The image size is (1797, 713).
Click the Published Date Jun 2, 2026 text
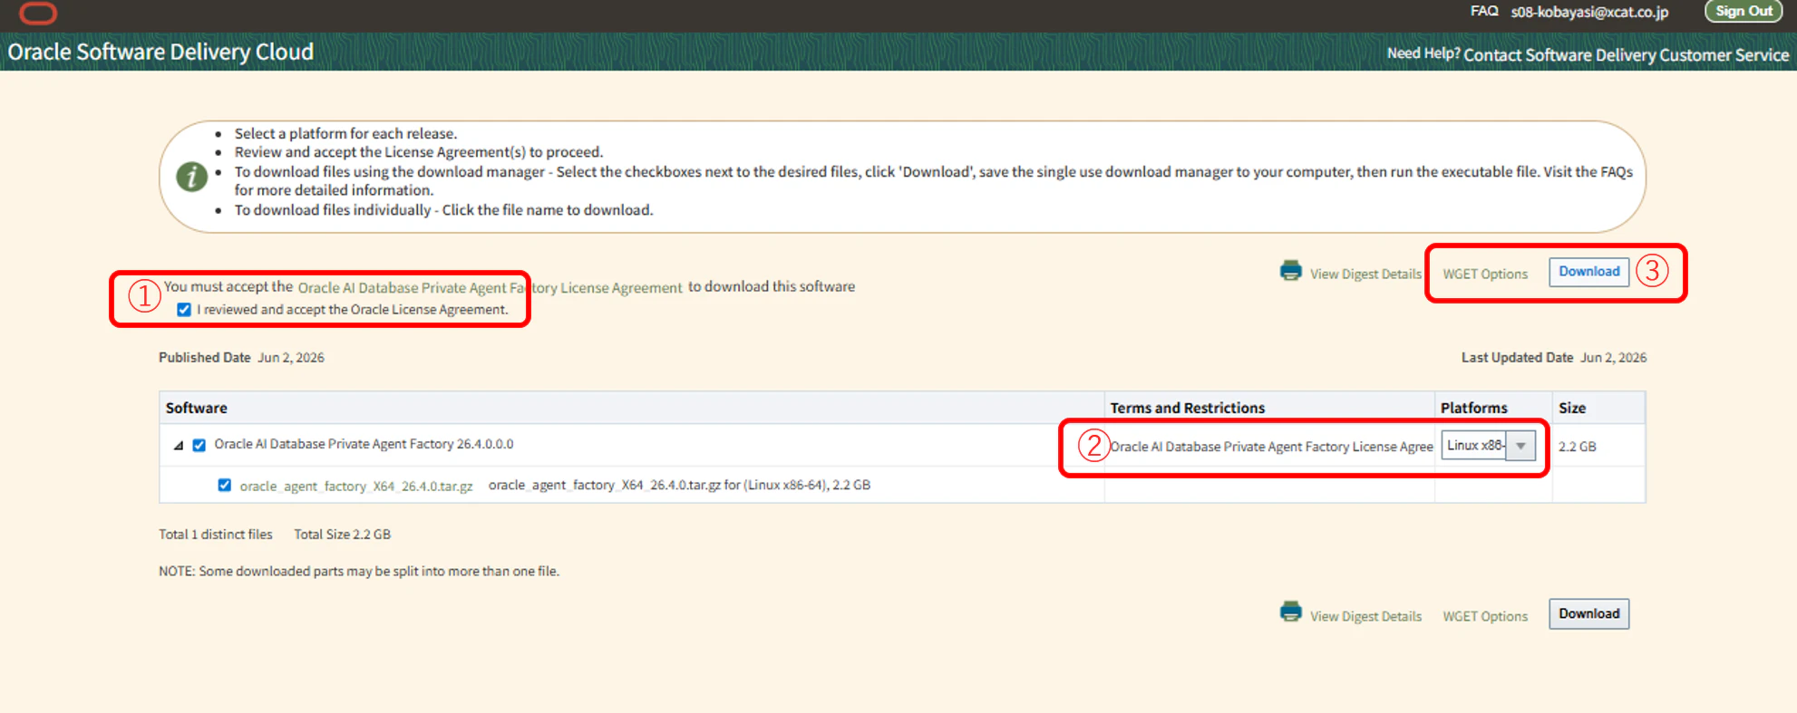[x=241, y=358]
